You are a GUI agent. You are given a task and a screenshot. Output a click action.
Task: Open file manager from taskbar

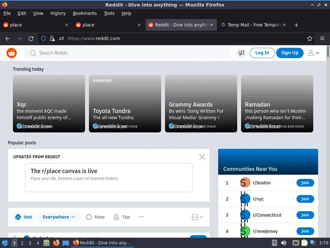[46, 243]
